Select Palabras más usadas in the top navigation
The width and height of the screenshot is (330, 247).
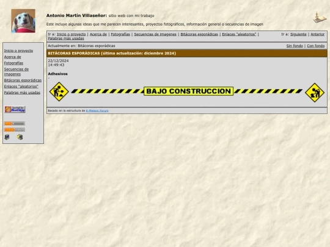66,38
